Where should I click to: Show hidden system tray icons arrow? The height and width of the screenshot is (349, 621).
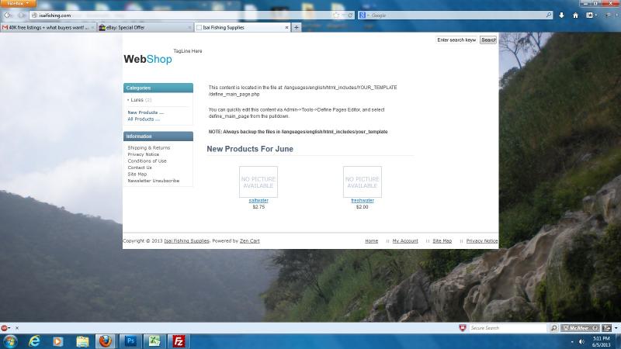click(x=572, y=342)
